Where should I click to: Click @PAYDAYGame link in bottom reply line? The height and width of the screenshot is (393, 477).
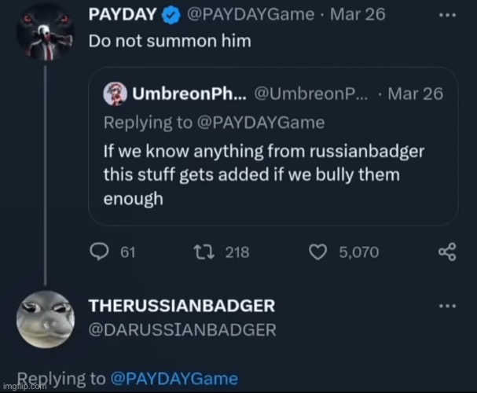(174, 378)
